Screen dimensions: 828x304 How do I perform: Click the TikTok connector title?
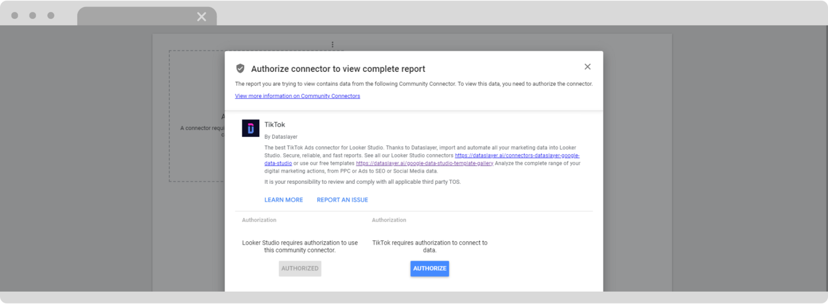[x=274, y=125]
